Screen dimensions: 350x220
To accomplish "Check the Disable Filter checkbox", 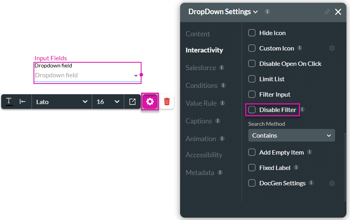I will click(252, 110).
